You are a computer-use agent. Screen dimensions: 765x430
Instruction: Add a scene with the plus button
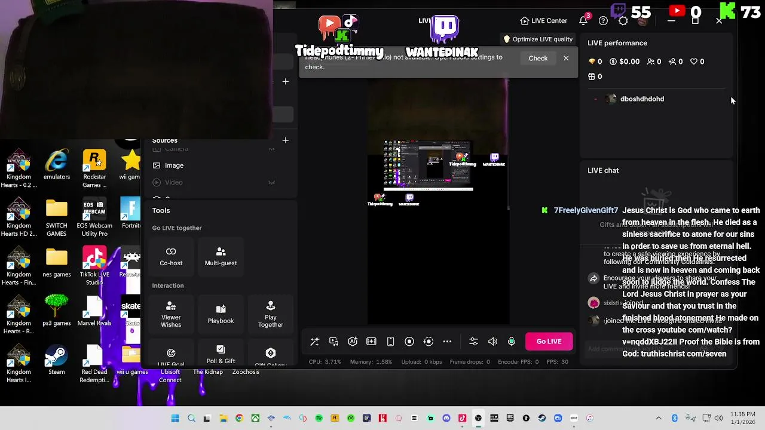pos(286,81)
